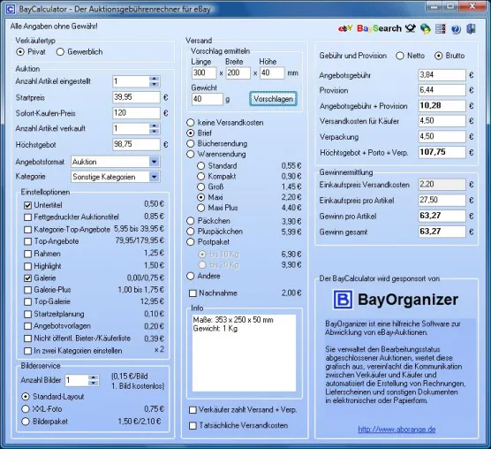This screenshot has width=491, height=449.
Task: Enable Startzeitplanung option
Action: 28,315
